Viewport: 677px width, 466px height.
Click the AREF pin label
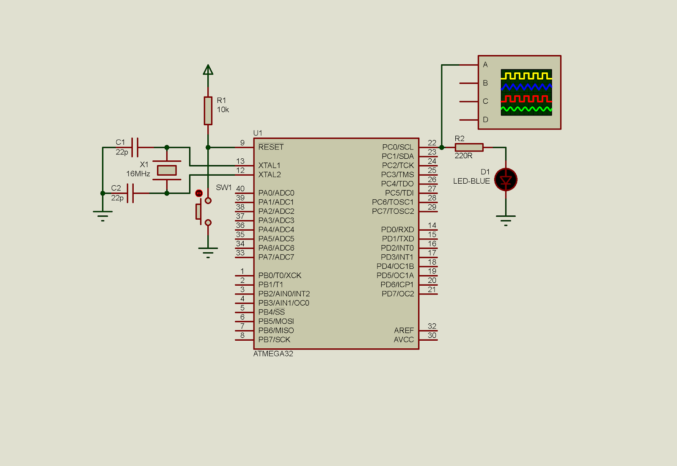point(404,331)
